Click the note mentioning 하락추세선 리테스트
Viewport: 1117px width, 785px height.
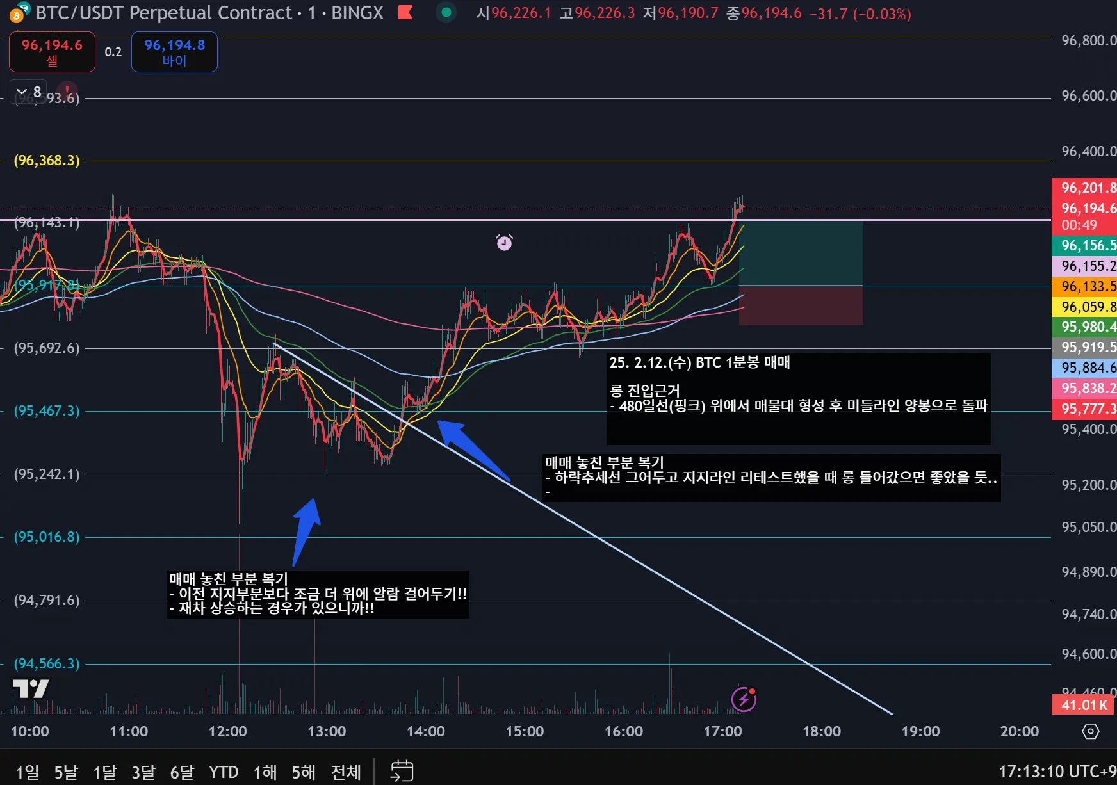[771, 478]
